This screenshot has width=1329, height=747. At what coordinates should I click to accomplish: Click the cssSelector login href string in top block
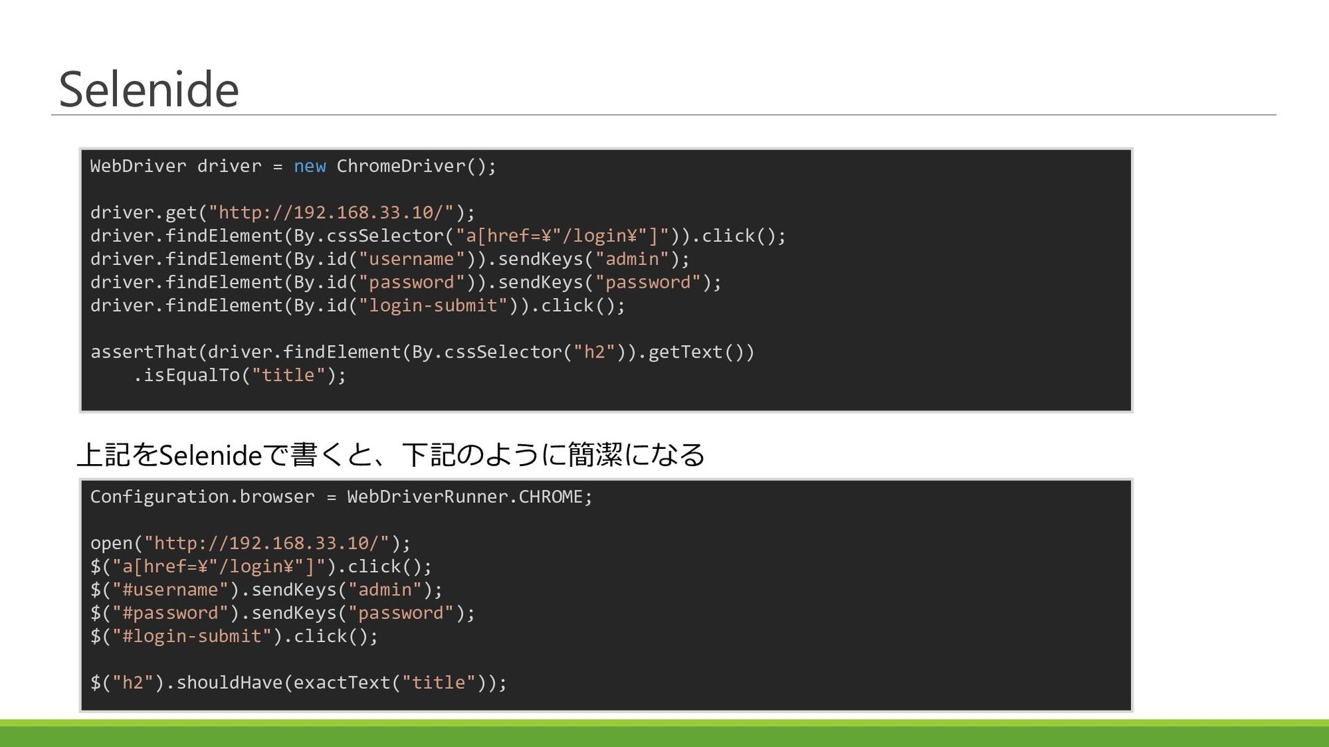point(561,236)
